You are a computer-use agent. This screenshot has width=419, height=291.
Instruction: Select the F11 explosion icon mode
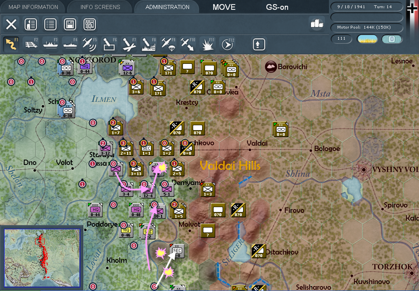coord(207,44)
